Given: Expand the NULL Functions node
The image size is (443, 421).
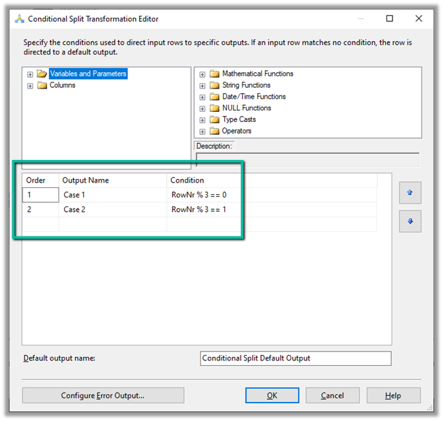Looking at the screenshot, I should [202, 108].
